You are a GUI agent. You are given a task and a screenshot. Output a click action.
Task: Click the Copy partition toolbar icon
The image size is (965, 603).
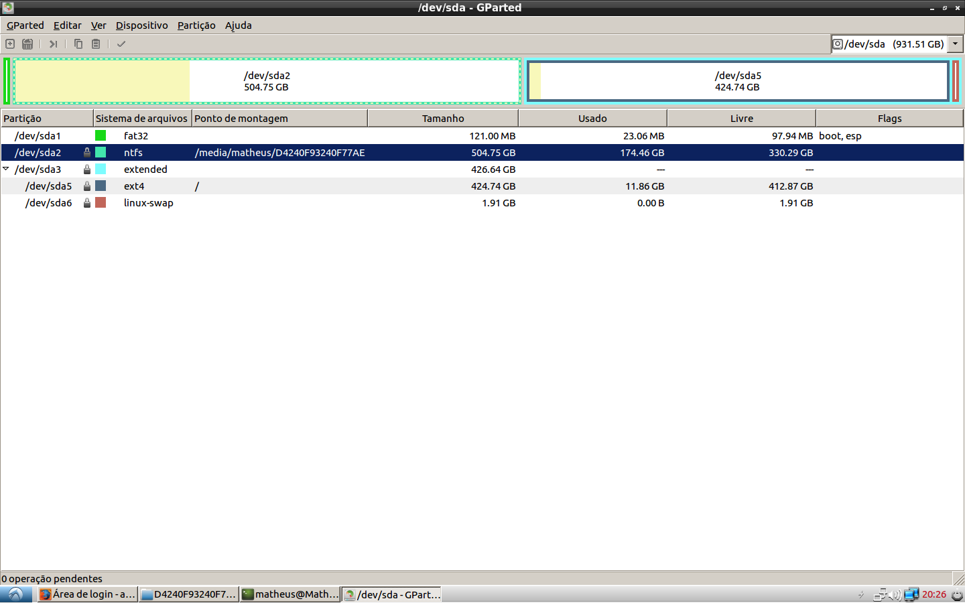[x=78, y=44]
